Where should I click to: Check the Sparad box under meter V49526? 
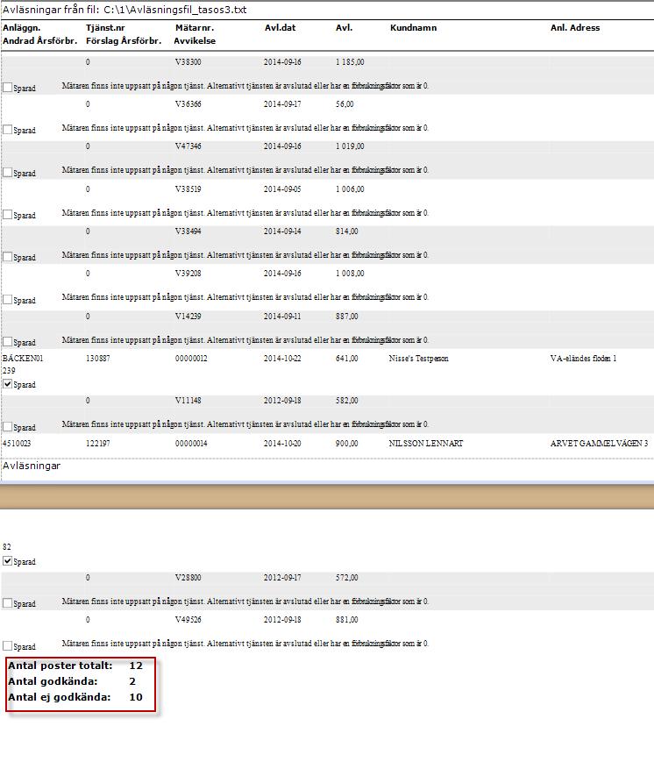pos(7,646)
